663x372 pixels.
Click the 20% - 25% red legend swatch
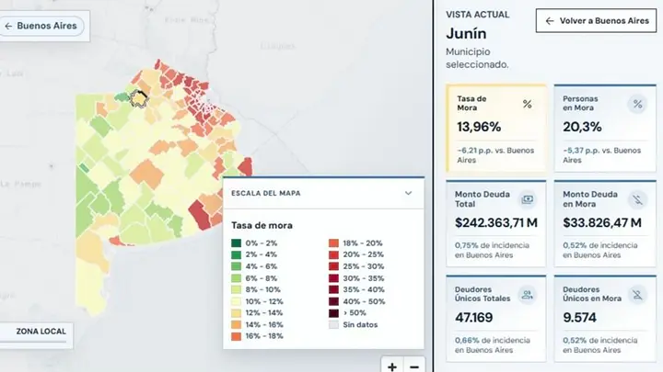tap(333, 254)
